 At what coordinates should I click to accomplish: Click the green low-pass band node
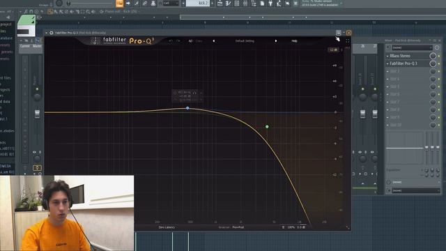click(x=267, y=127)
